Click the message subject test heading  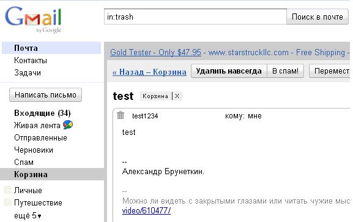[x=123, y=96]
